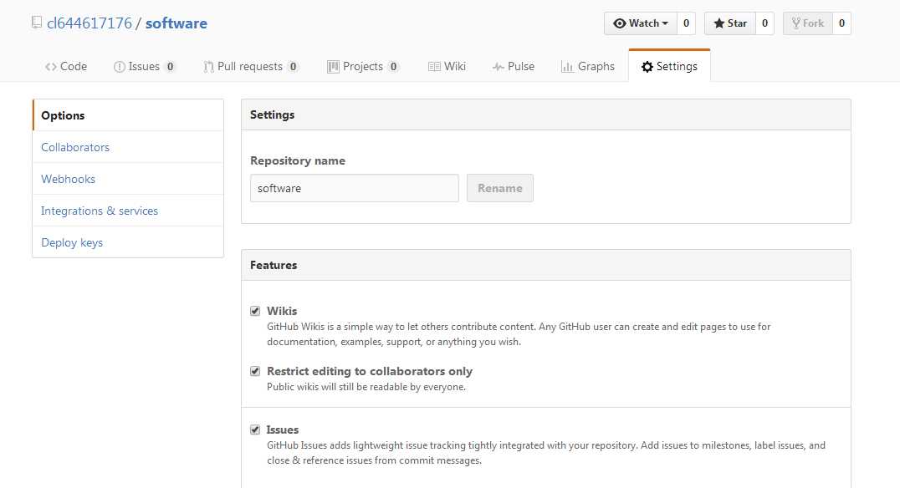Show the Graphs tab
Image resolution: width=900 pixels, height=488 pixels.
tap(588, 67)
